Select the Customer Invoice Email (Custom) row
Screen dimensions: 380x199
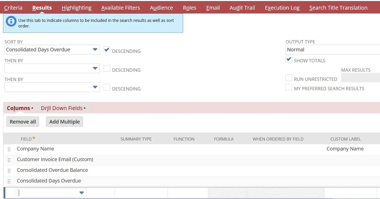point(192,160)
